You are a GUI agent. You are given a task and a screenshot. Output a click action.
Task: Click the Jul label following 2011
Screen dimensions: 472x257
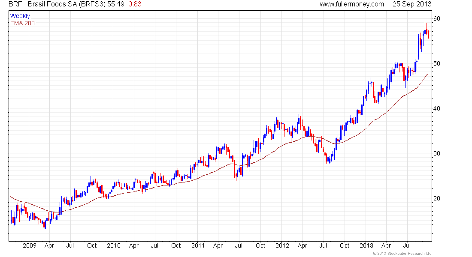click(239, 245)
